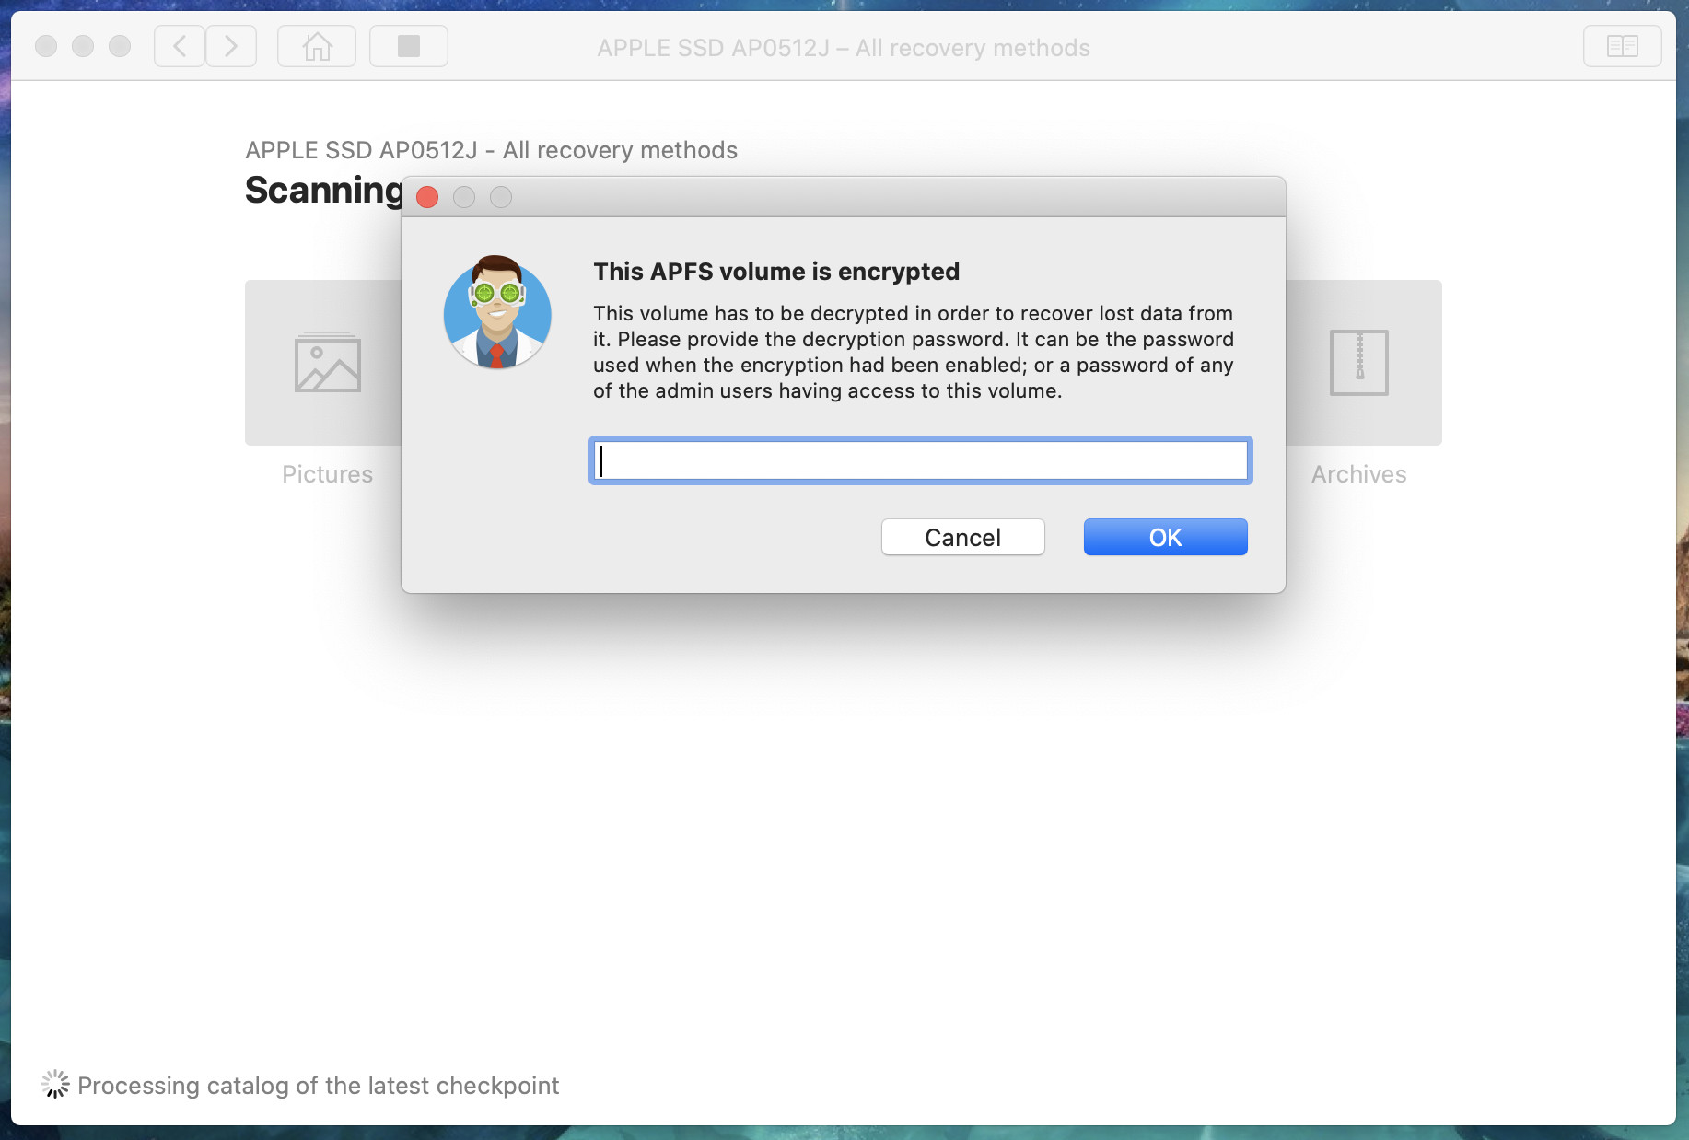
Task: Click the 'APPLE SSD AP0512J - All recovery methods' subtitle above Scanning
Action: click(492, 150)
